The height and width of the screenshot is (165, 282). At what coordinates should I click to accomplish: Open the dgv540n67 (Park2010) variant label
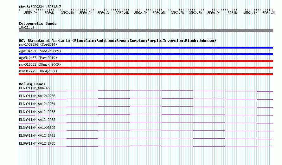pyautogui.click(x=38, y=58)
